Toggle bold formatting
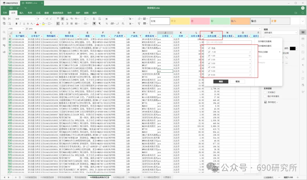This screenshot has width=307, height=180. [x=16, y=24]
